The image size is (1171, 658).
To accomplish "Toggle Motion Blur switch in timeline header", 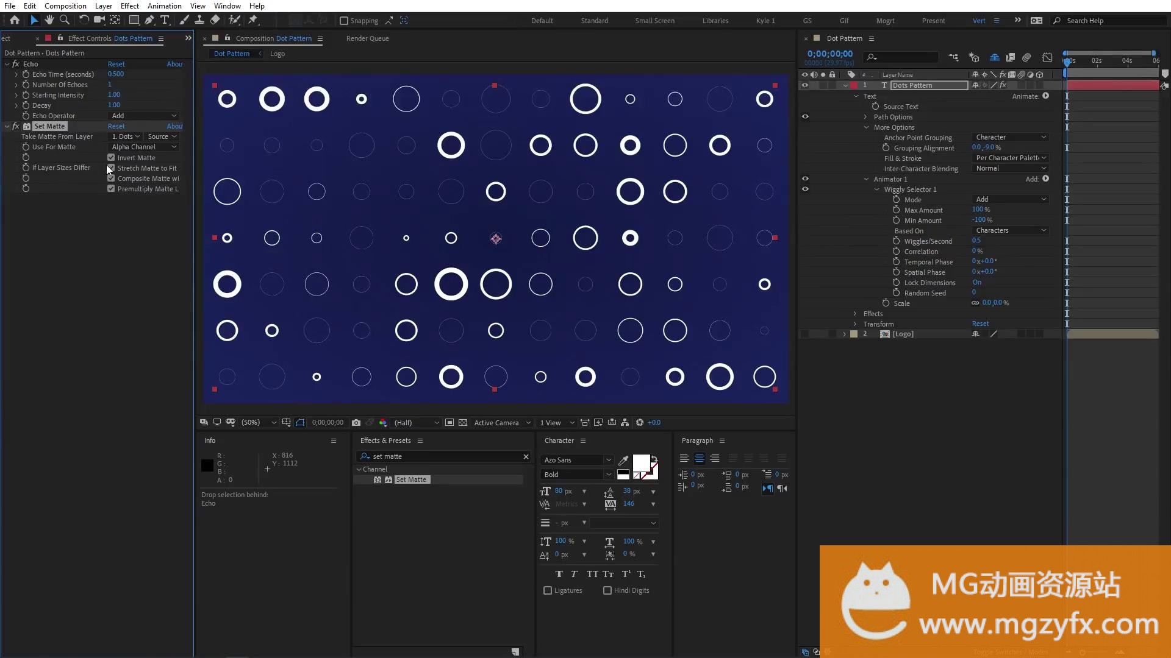I will (x=1026, y=57).
